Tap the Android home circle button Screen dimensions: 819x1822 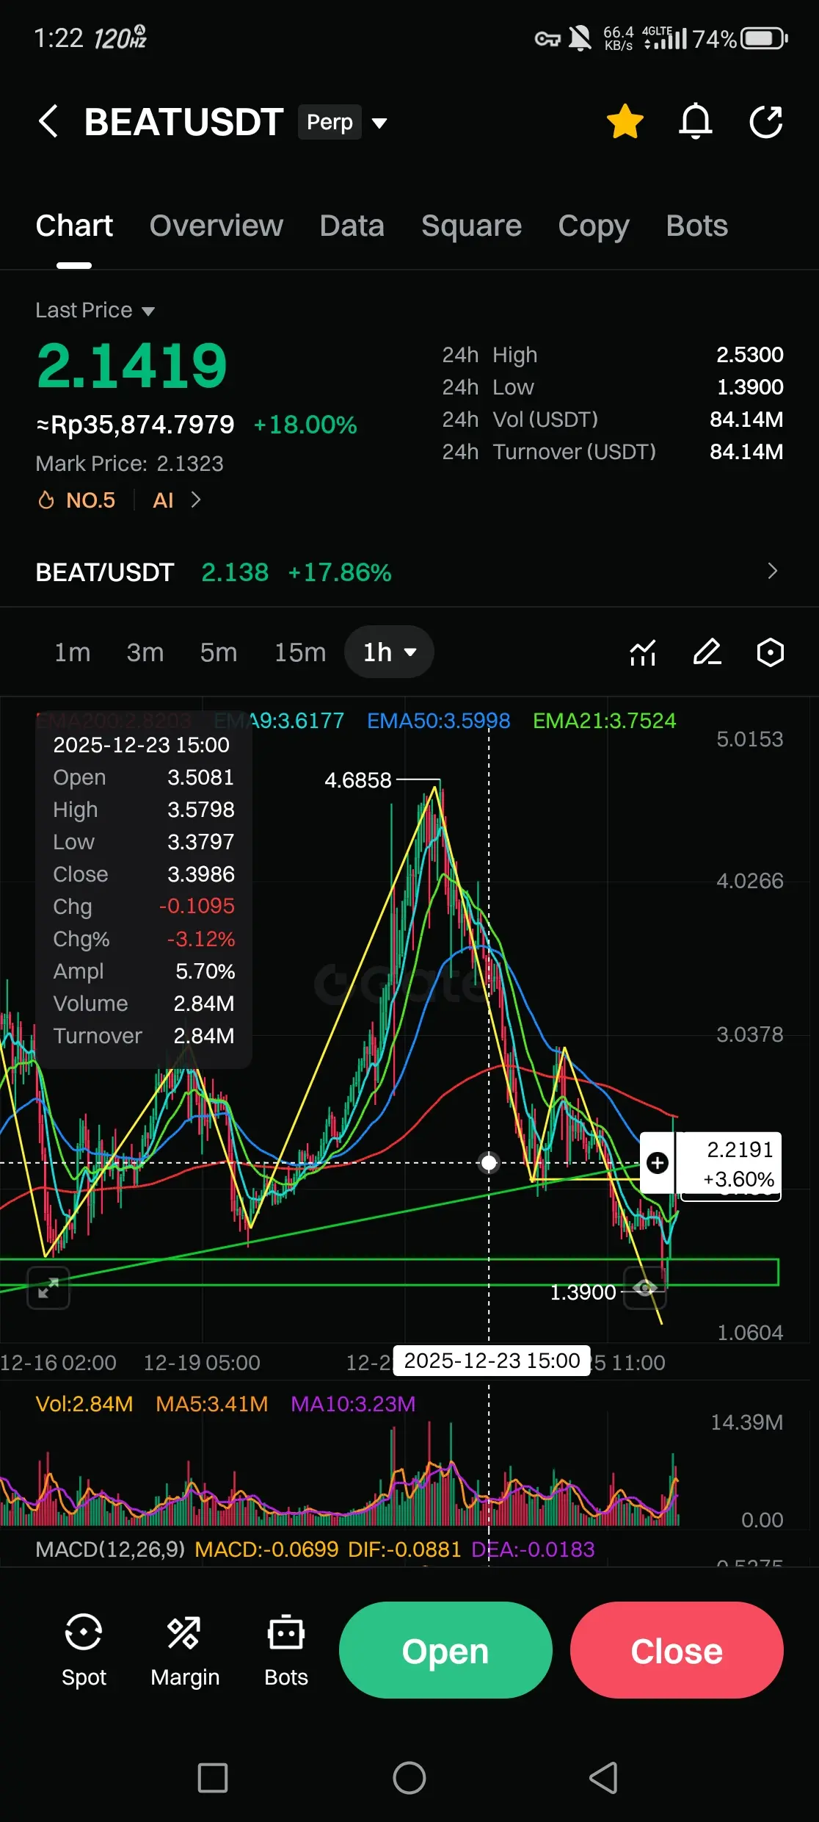coord(409,1778)
